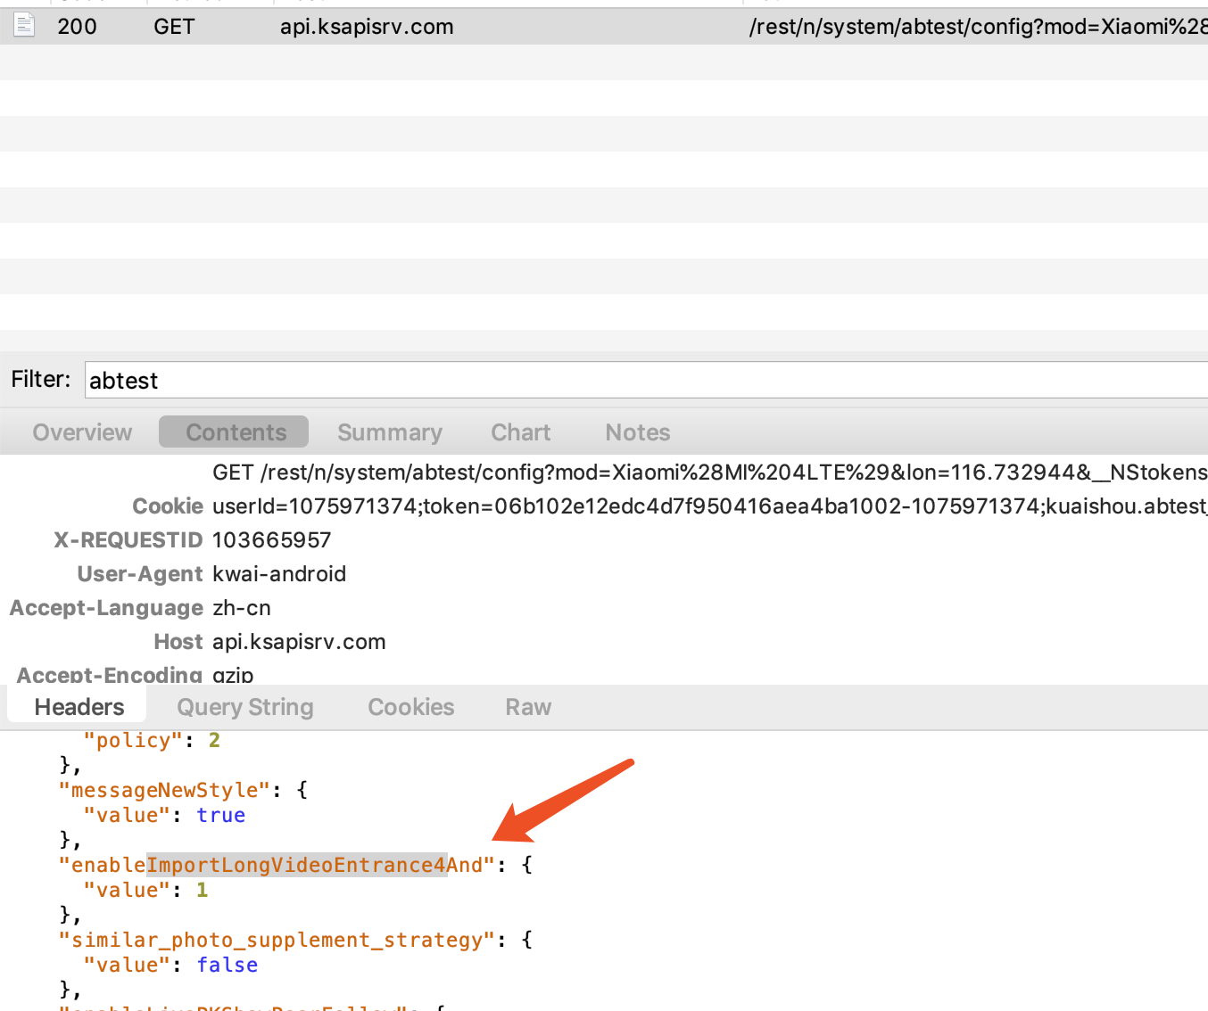The image size is (1208, 1011).
Task: Open the Cookies sub-tab
Action: (411, 707)
